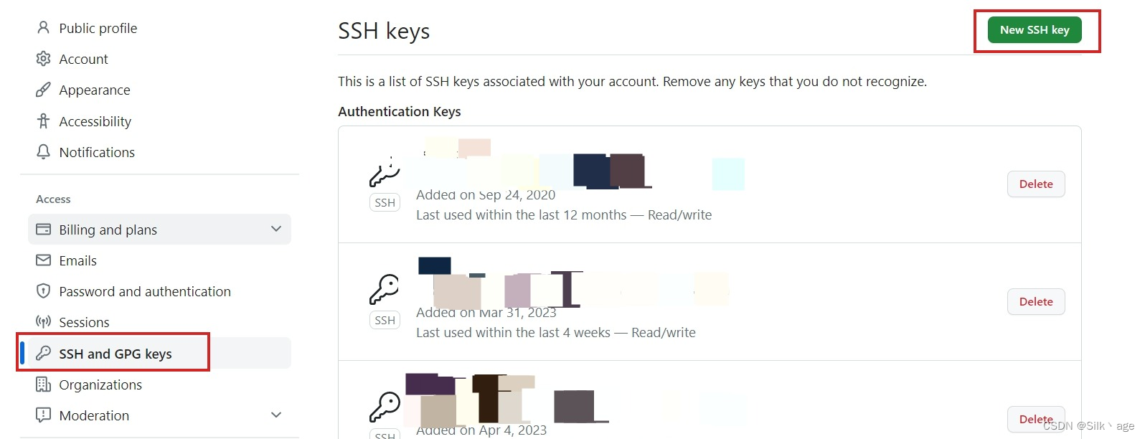The height and width of the screenshot is (439, 1145).
Task: Expand the Billing and plans section
Action: [x=276, y=228]
